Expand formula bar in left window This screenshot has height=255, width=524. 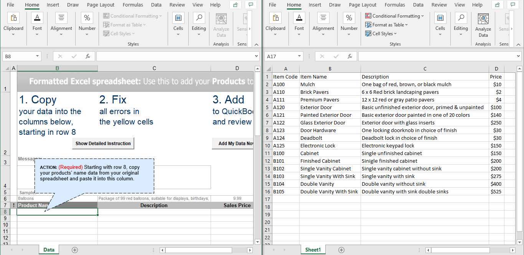click(256, 56)
